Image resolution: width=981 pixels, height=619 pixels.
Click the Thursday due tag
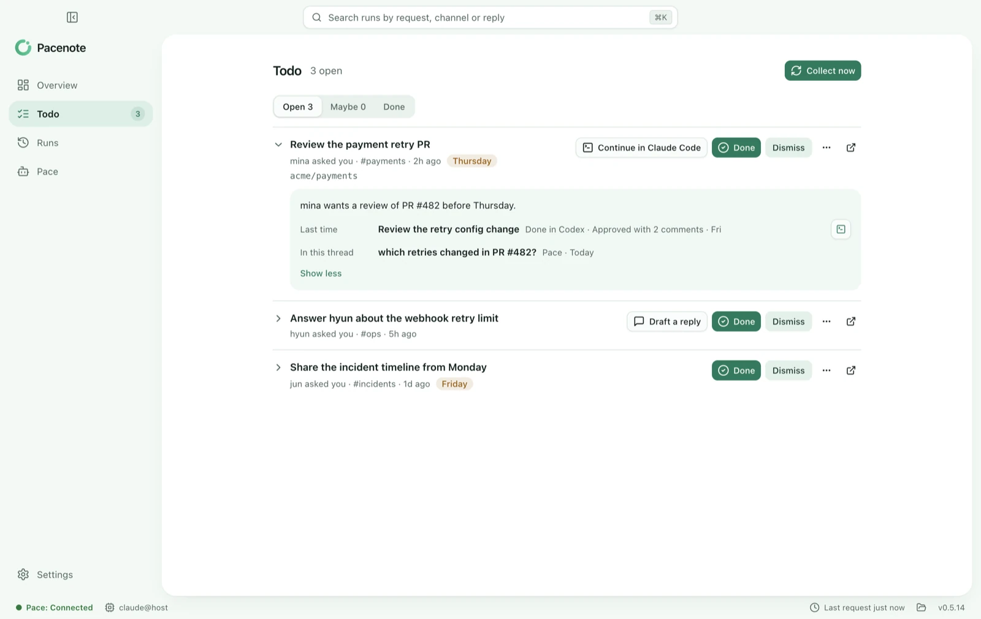pyautogui.click(x=471, y=161)
